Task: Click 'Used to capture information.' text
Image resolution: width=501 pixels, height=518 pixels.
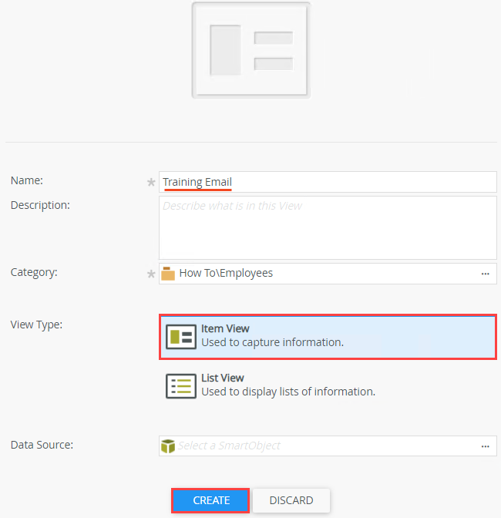Action: click(272, 342)
